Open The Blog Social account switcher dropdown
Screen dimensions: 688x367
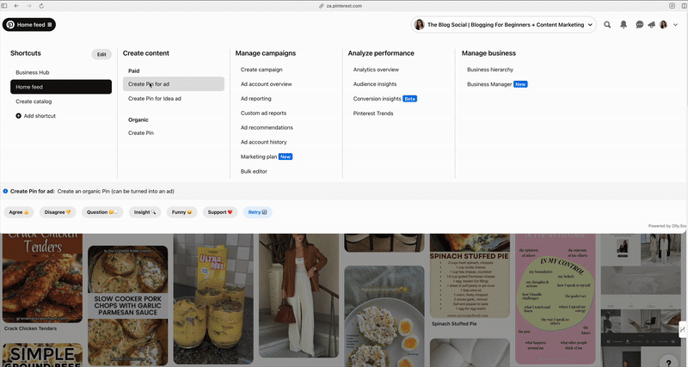[503, 25]
